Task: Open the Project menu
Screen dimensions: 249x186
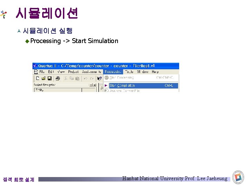Action: point(73,72)
